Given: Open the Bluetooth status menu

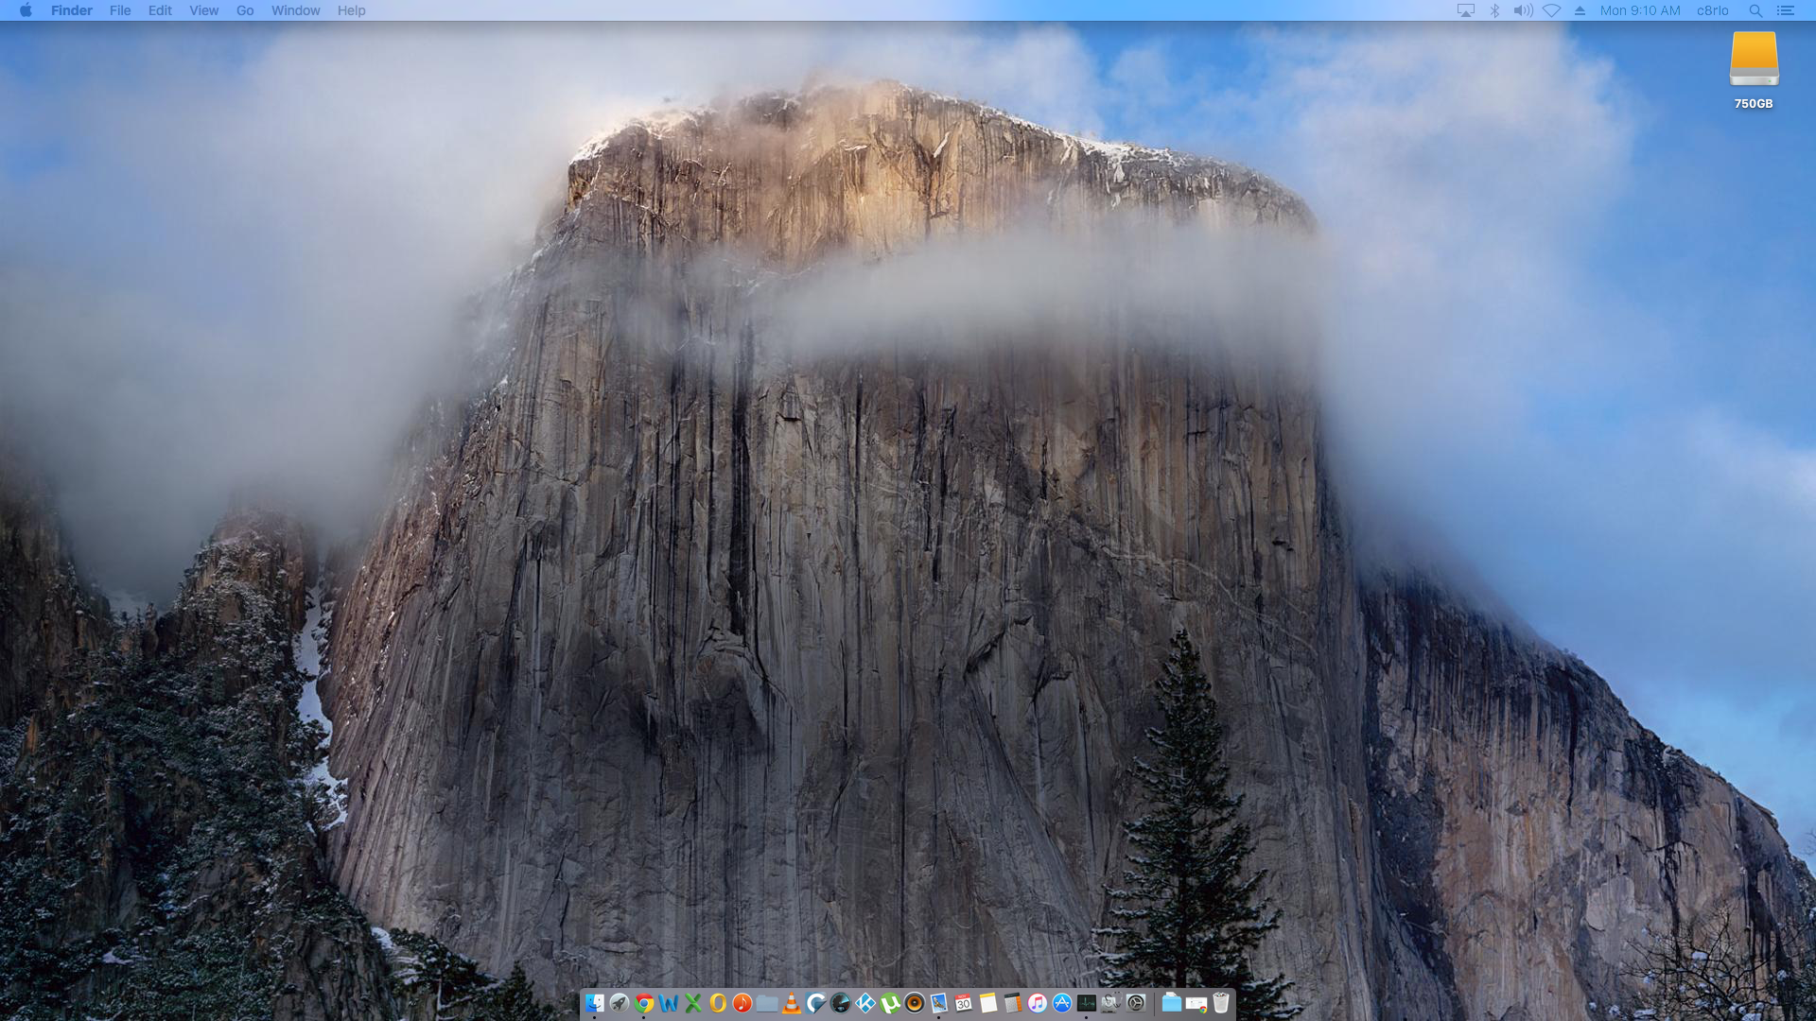Looking at the screenshot, I should coord(1494,10).
